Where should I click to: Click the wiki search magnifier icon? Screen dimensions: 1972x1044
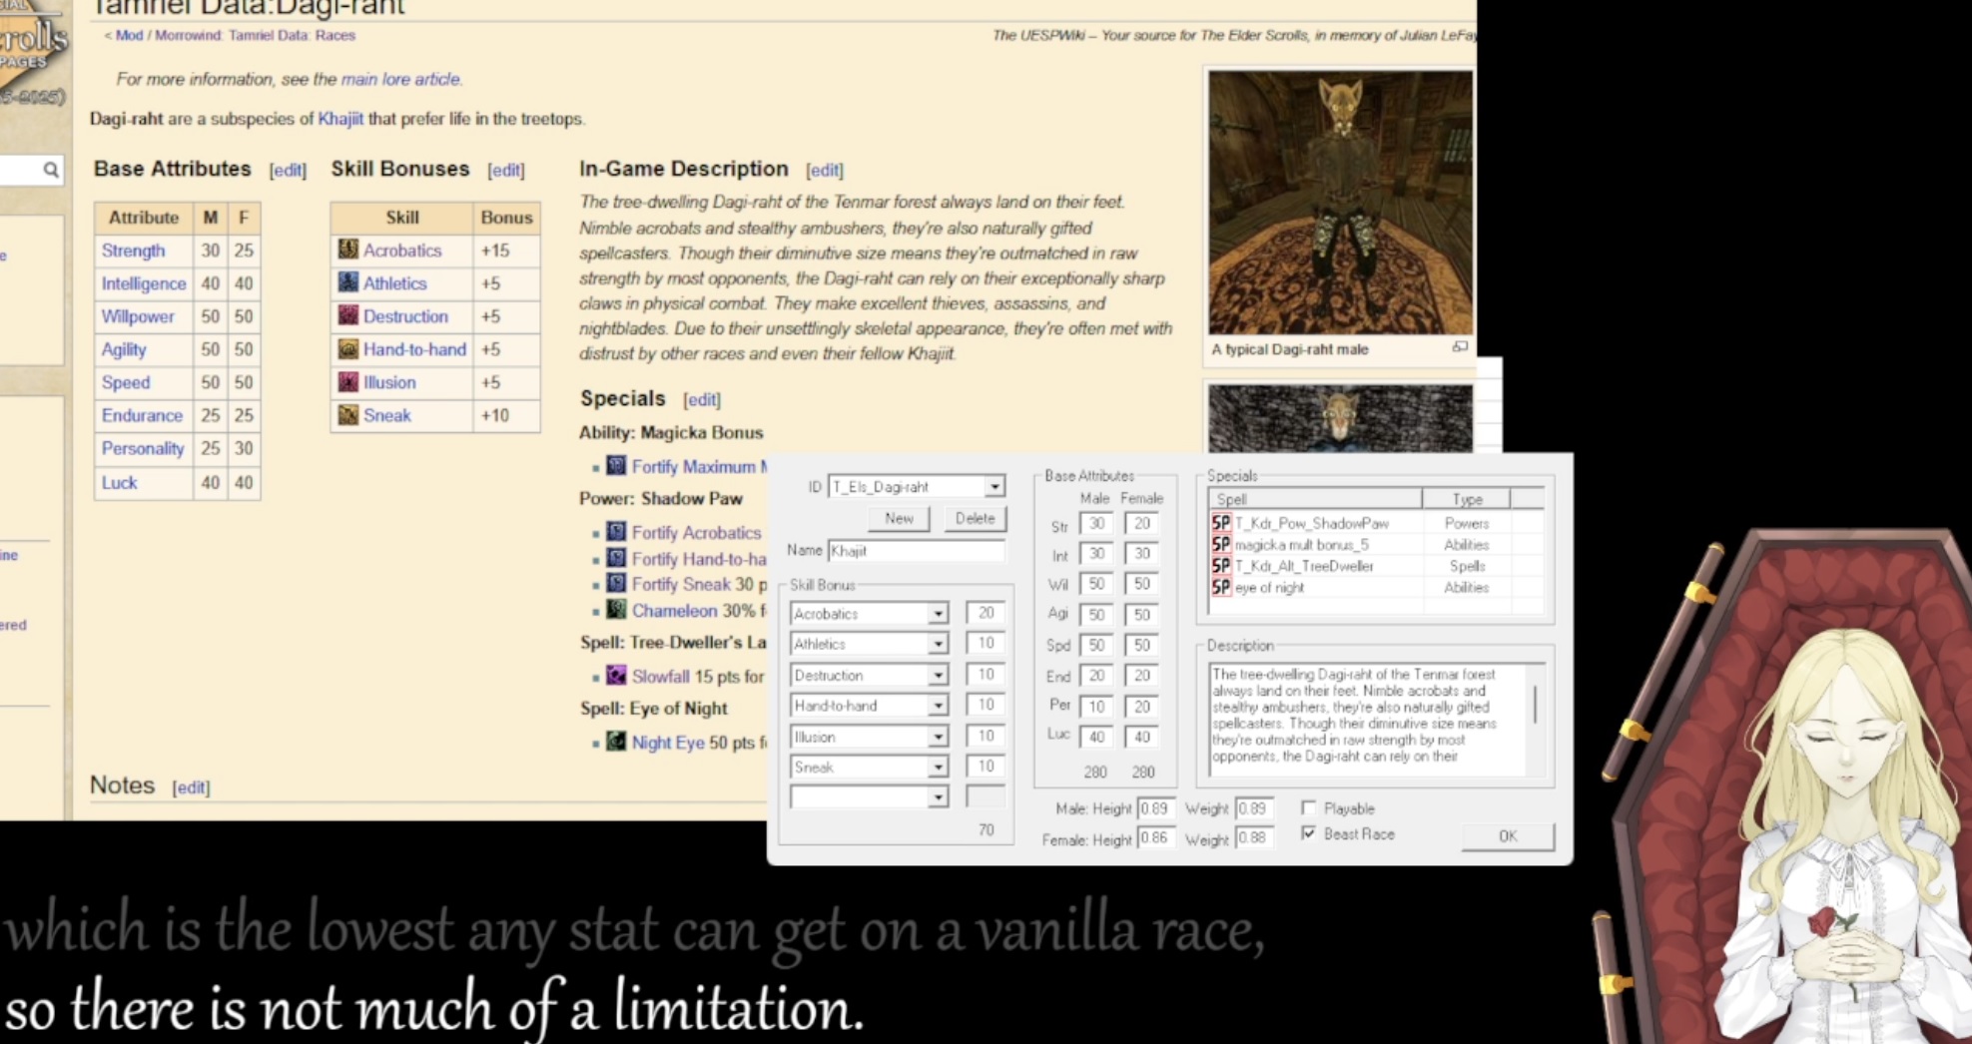coord(50,170)
